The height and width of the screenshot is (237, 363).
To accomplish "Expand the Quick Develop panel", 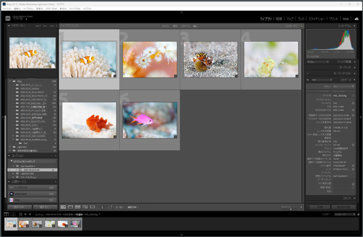I will point(354,62).
